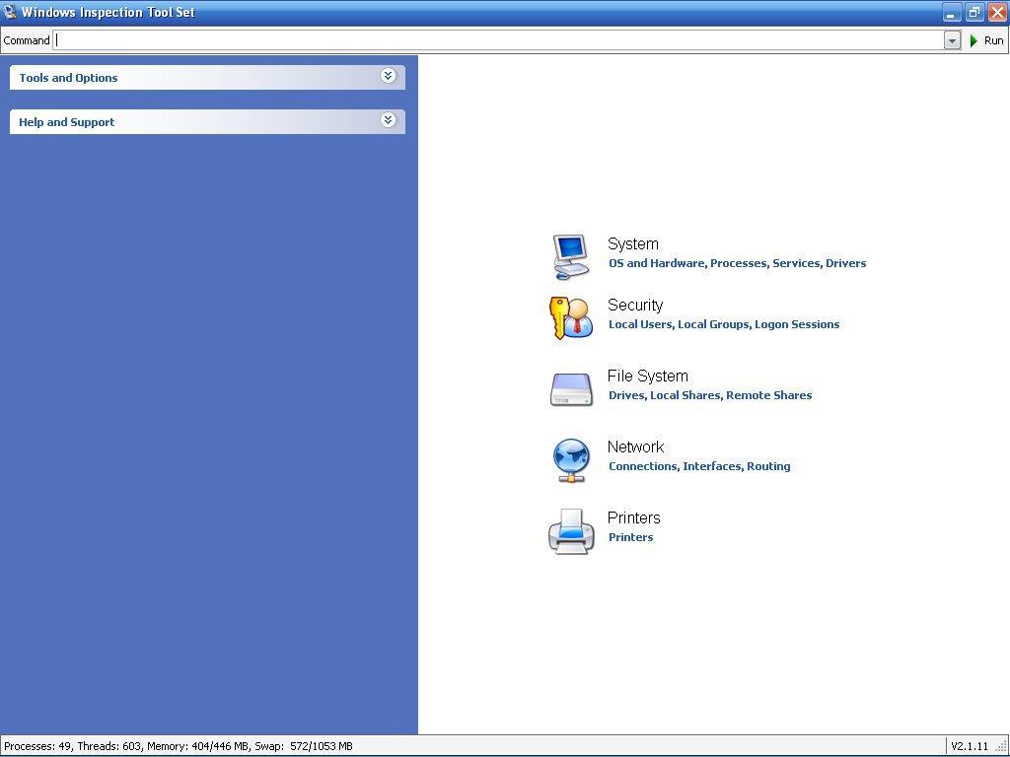1010x757 pixels.
Task: Expand the Tools and Options panel
Action: (197, 77)
